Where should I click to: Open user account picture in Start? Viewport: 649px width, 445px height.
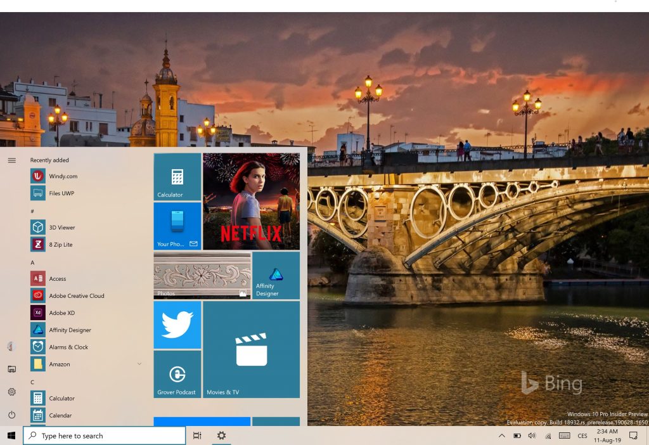[x=11, y=347]
